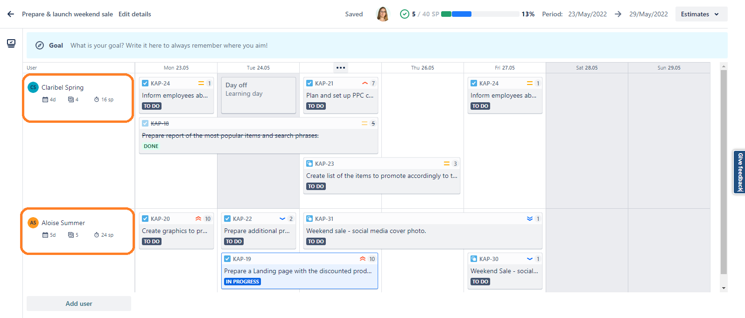The width and height of the screenshot is (745, 318).
Task: Open the board view icon in left sidebar
Action: (x=11, y=43)
